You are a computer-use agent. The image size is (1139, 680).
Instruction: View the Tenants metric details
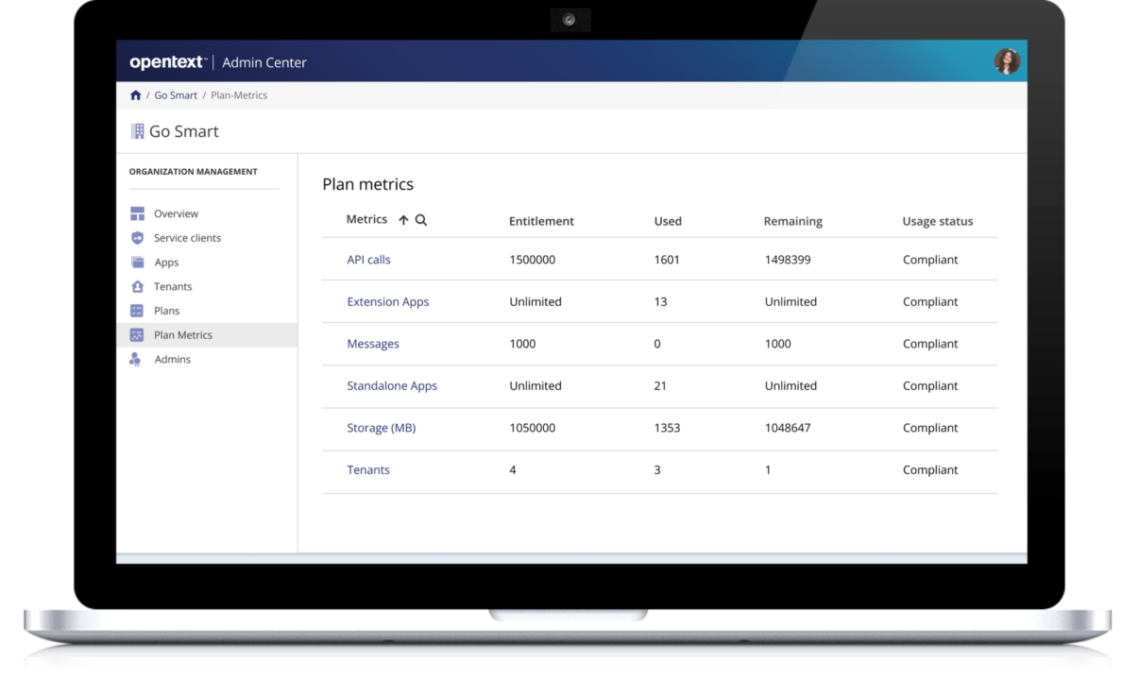368,469
